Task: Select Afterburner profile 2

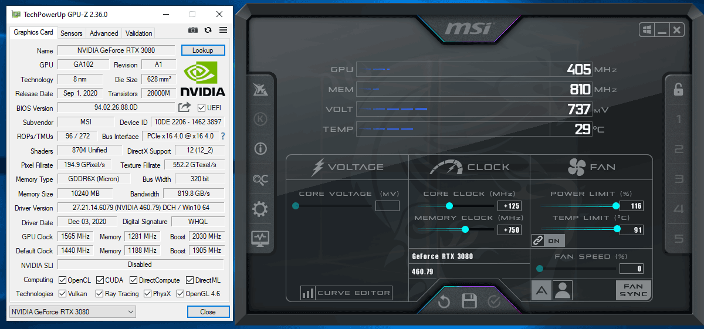Action: pyautogui.click(x=679, y=150)
